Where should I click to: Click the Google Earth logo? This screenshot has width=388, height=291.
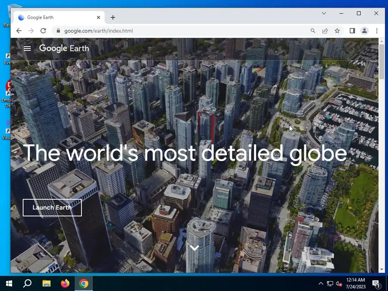pyautogui.click(x=64, y=48)
